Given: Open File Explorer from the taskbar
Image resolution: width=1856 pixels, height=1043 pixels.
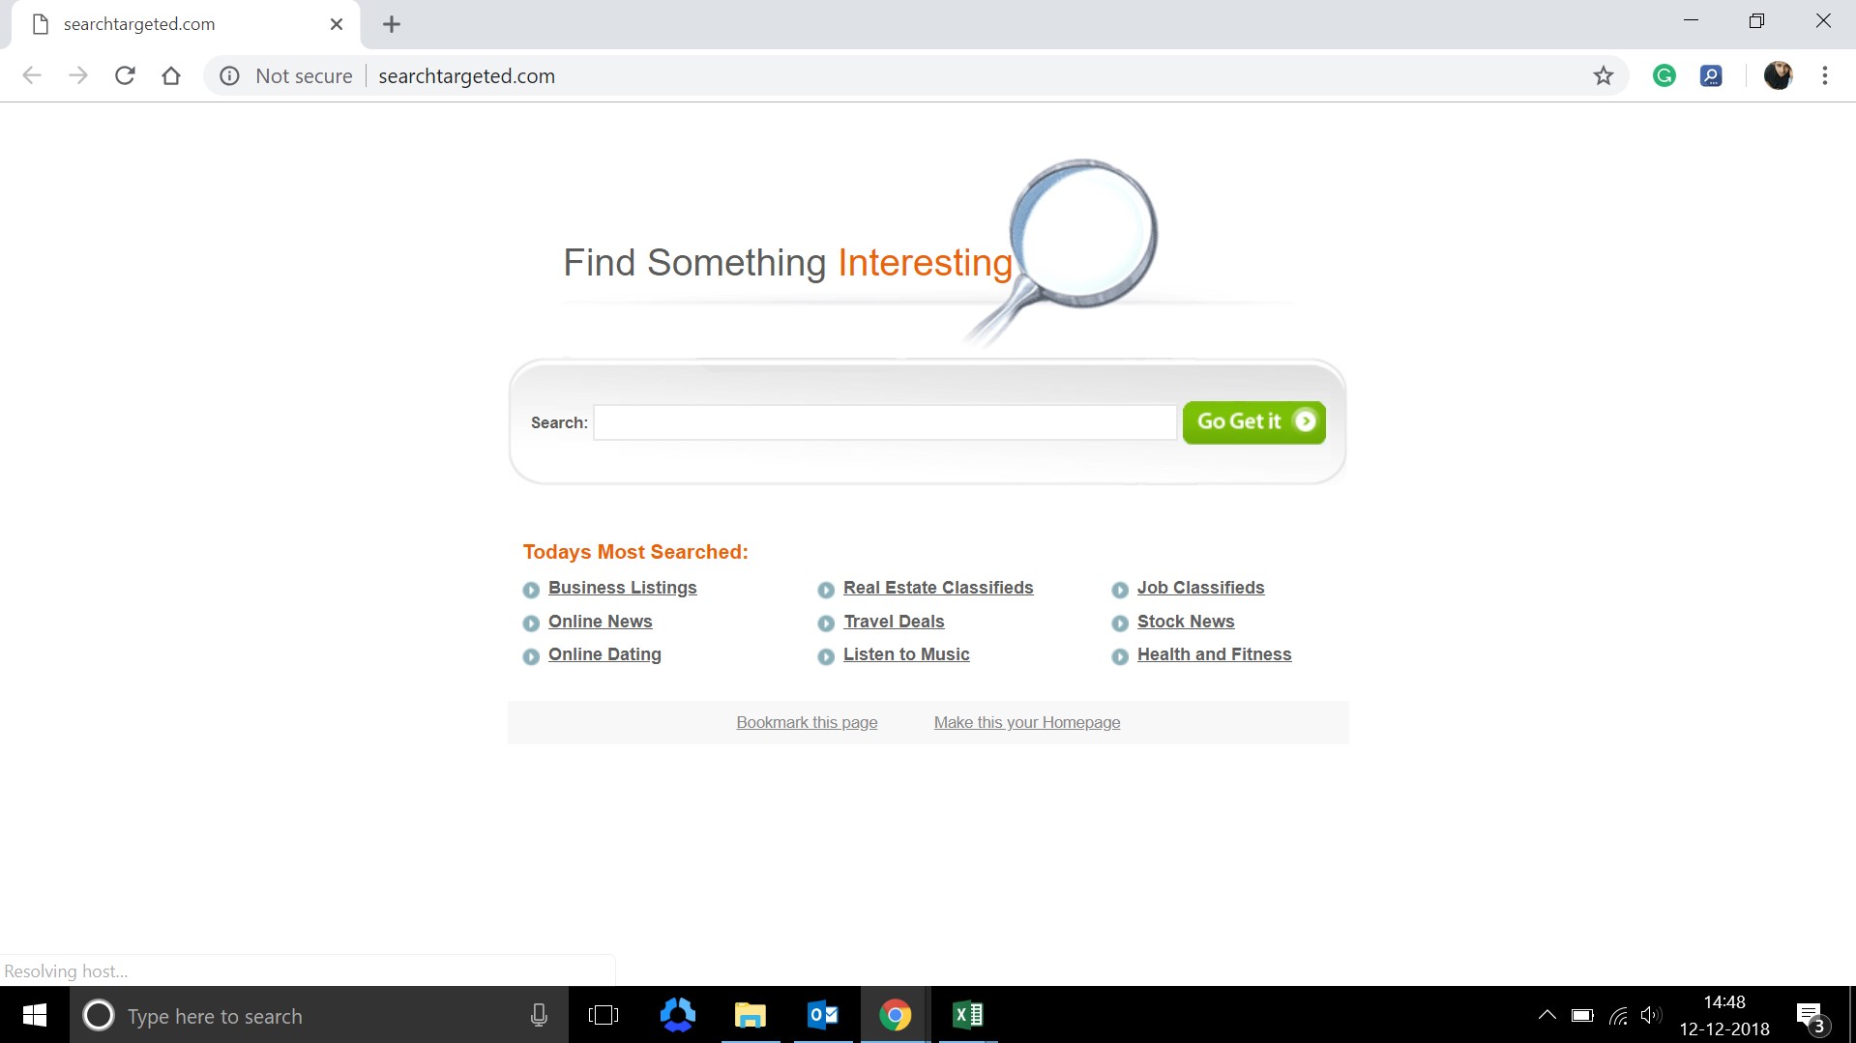Looking at the screenshot, I should [750, 1015].
